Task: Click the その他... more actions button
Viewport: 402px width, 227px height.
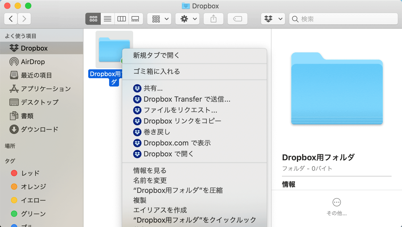Action: pos(337,207)
